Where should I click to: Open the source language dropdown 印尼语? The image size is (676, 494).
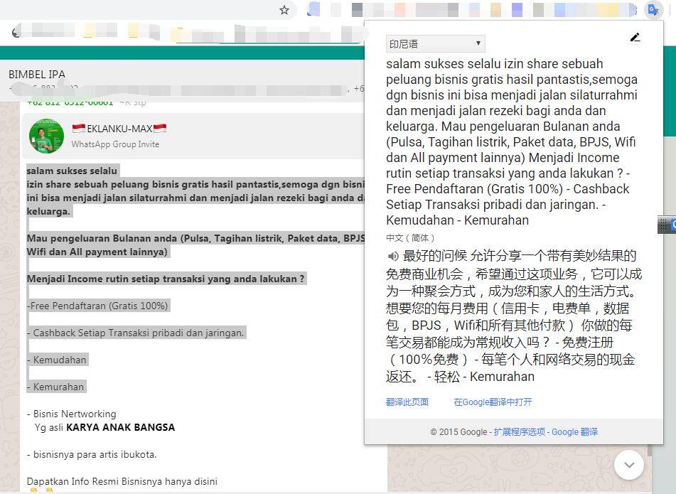tap(436, 43)
